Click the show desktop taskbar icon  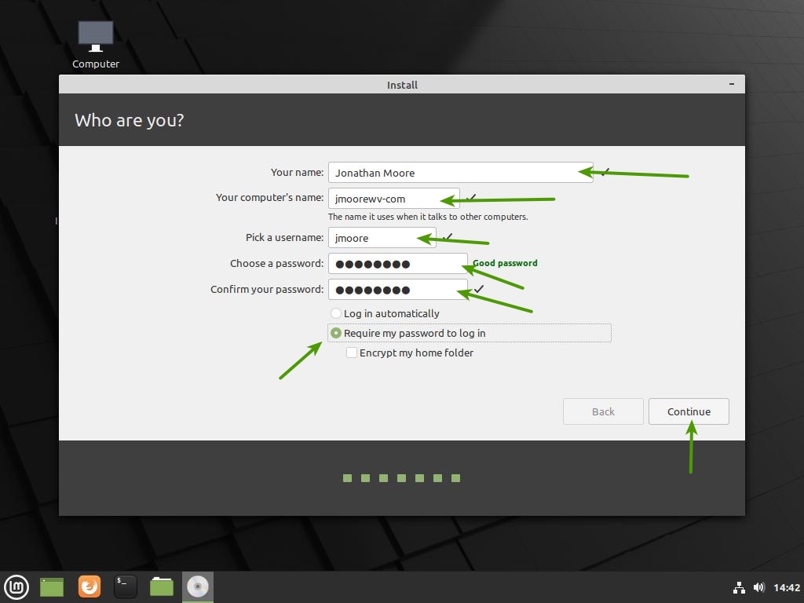[52, 587]
